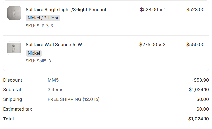Click the bold Total label
Screen dimensions: 212x129
pyautogui.click(x=8, y=119)
